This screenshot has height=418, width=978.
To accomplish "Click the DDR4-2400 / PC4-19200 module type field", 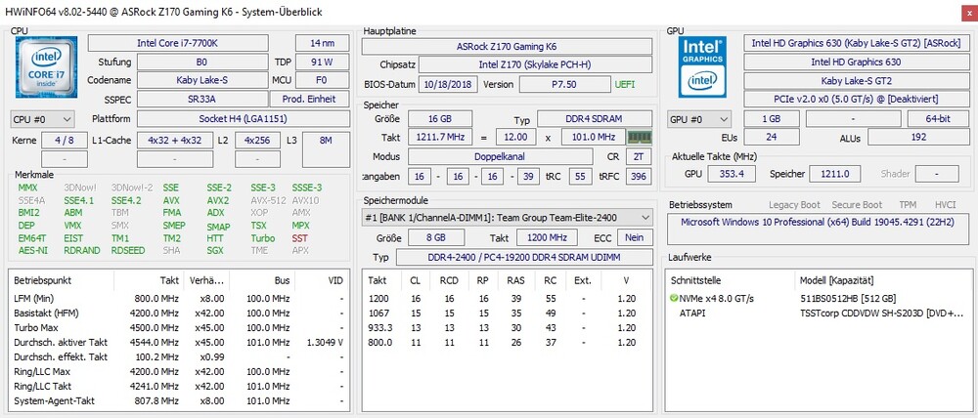I will 524,257.
